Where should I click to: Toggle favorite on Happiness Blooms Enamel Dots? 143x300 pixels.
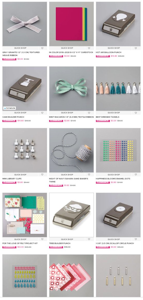click(136, 175)
